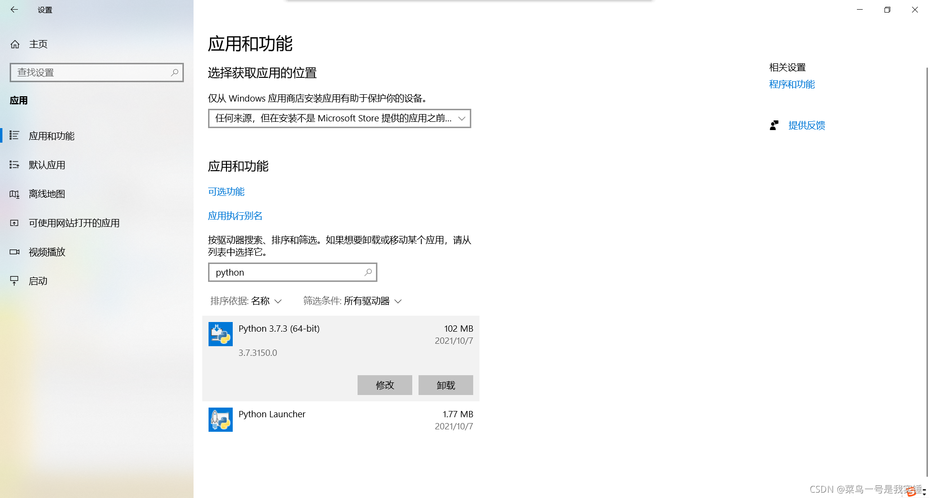The image size is (929, 498).
Task: Select 主页 from the sidebar menu
Action: 38,44
